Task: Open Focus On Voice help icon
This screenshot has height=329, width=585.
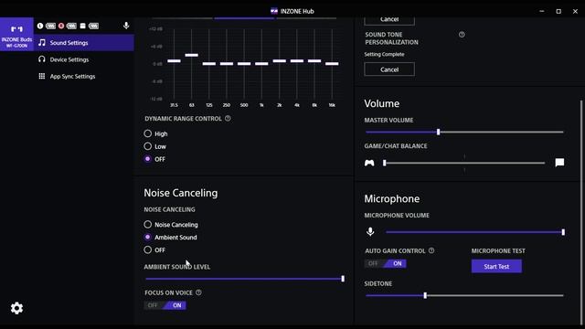Action: click(198, 292)
